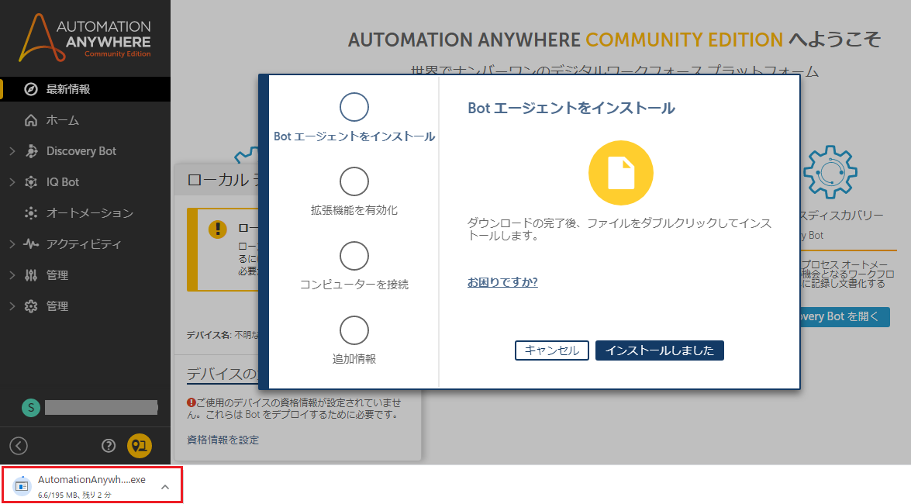Click the exe installer file icon
Screen dimensions: 911x504
tap(22, 486)
